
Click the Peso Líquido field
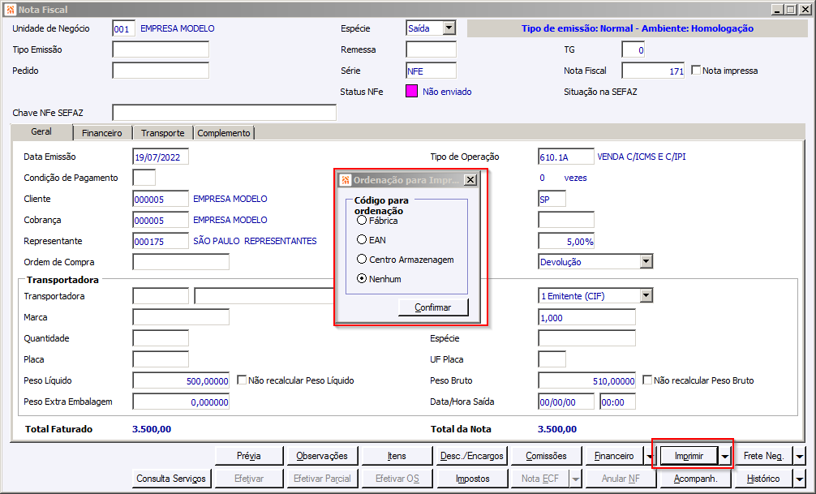[181, 380]
